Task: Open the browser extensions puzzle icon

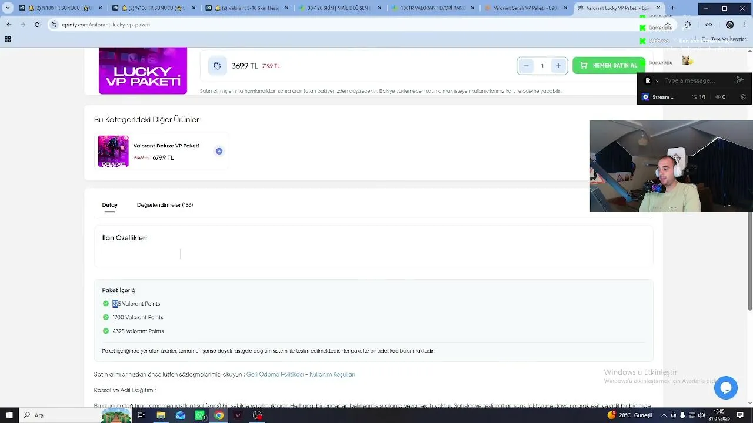Action: coord(688,25)
